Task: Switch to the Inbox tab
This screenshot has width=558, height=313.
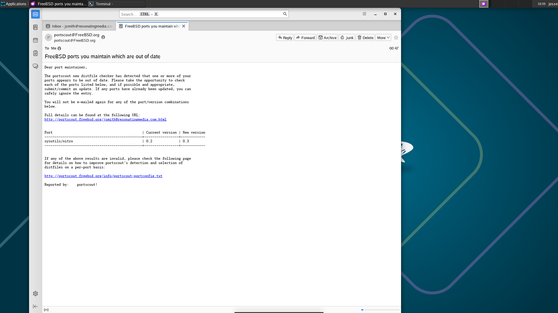Action: [x=79, y=26]
